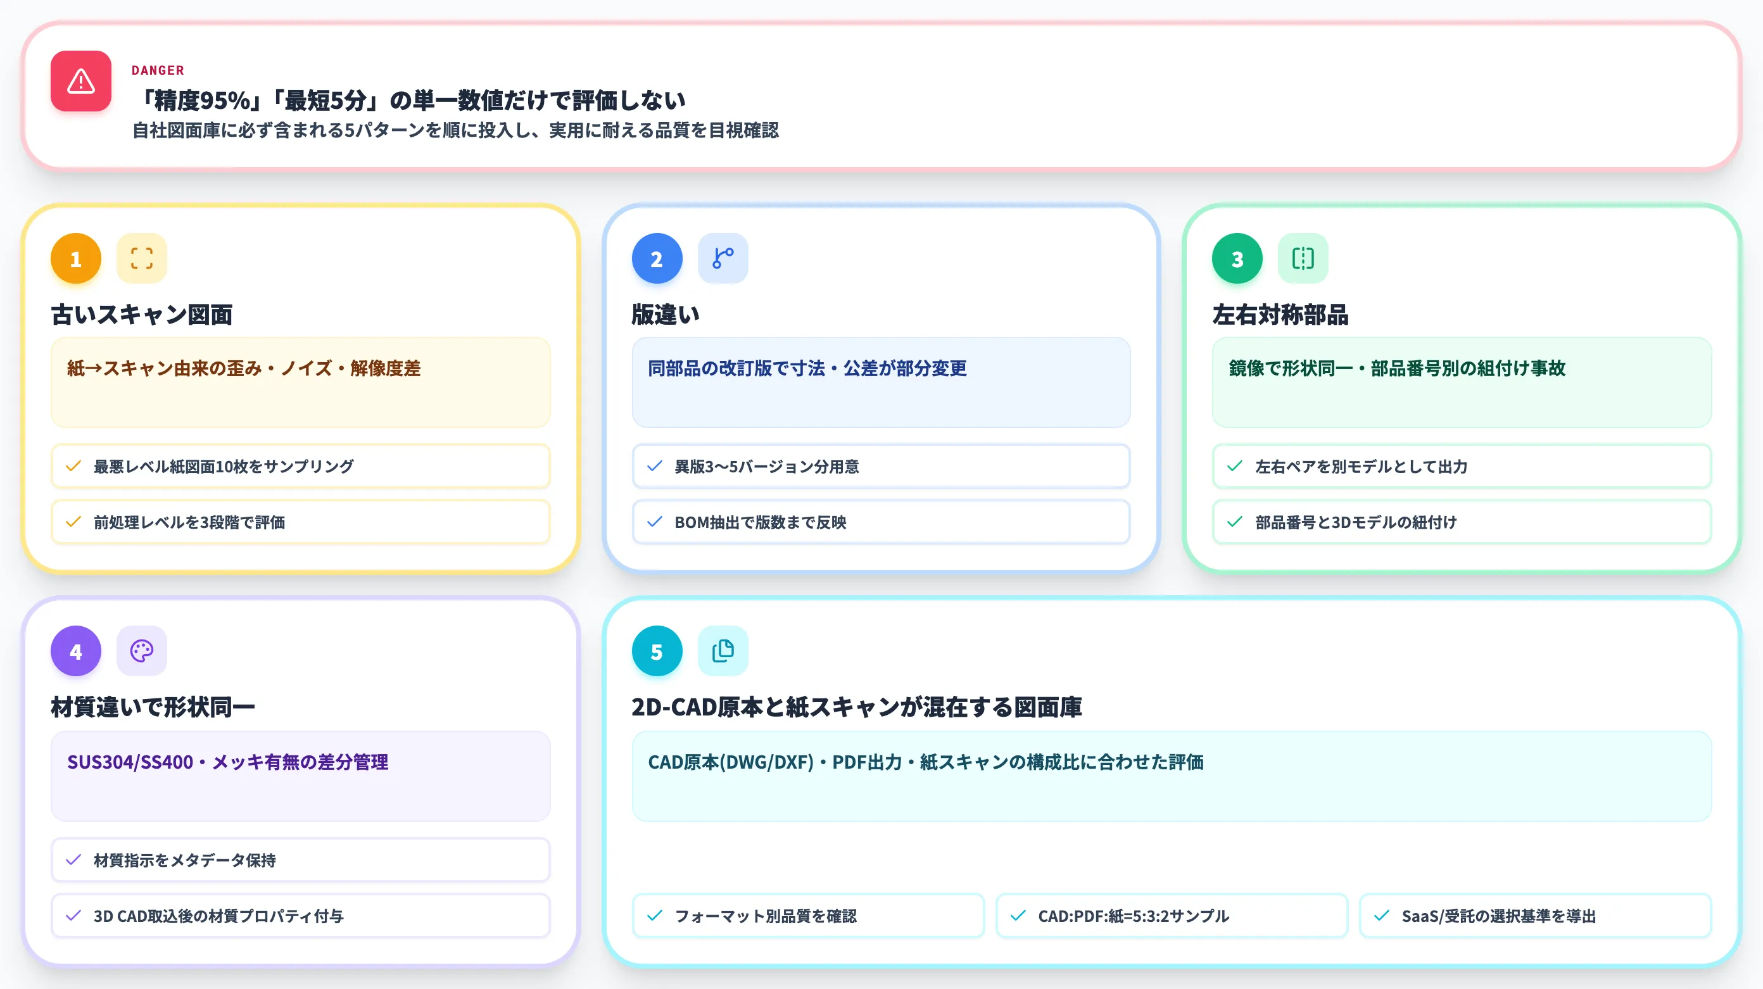Click the scan frame icon beside badge 1
1763x989 pixels.
tap(142, 259)
